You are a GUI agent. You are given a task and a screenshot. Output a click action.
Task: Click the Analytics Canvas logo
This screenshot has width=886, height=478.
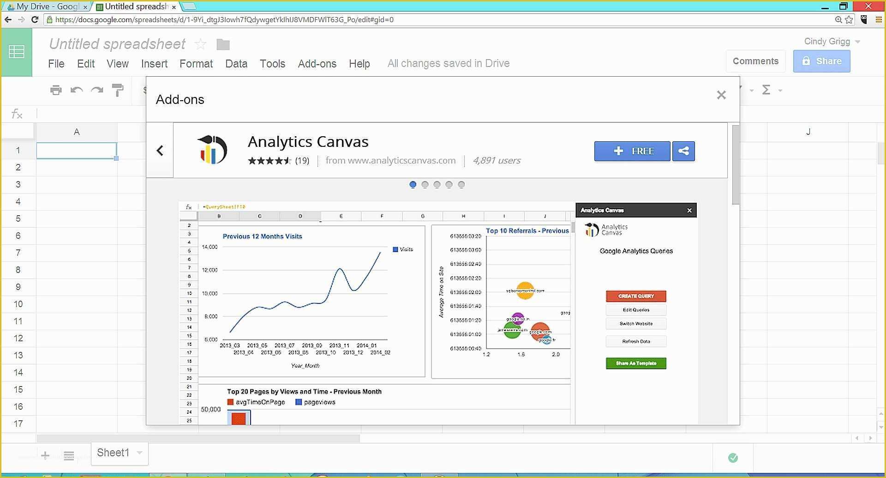(x=212, y=150)
